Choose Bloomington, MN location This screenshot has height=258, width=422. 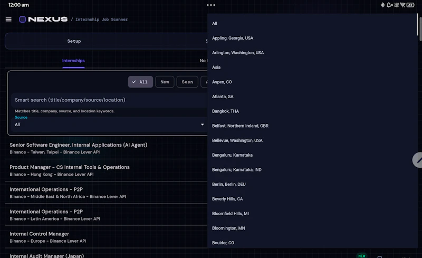312,228
